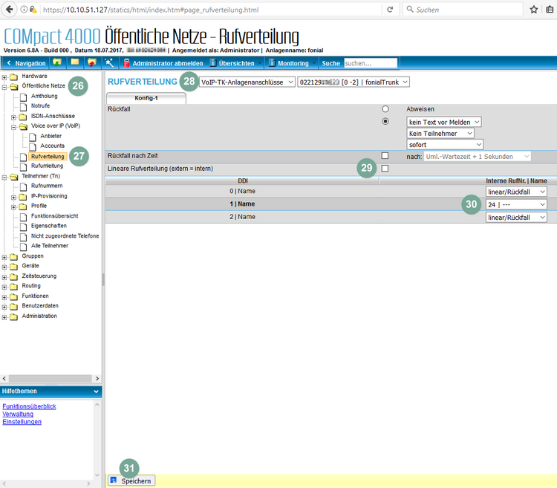
Task: Open the VoIP-TK-Anlagenanschlüsse dropdown
Action: pyautogui.click(x=247, y=82)
